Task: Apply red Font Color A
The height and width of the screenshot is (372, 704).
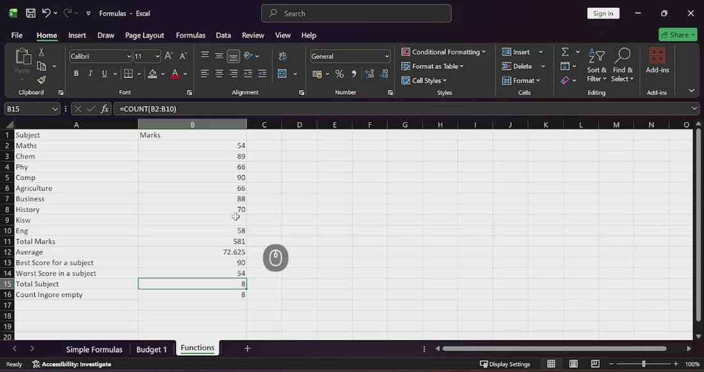Action: click(175, 73)
